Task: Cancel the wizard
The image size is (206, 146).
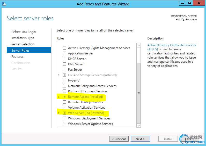Action: coord(189,139)
